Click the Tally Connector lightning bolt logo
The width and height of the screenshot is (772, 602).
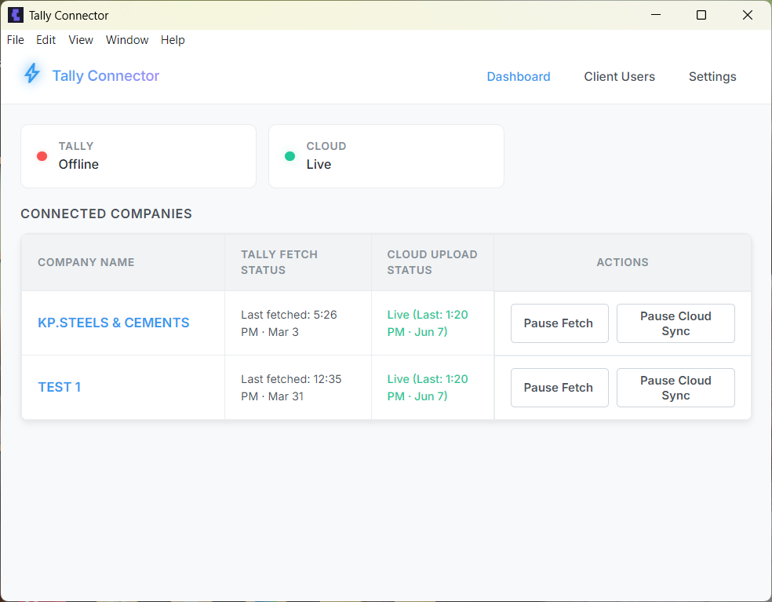32,74
